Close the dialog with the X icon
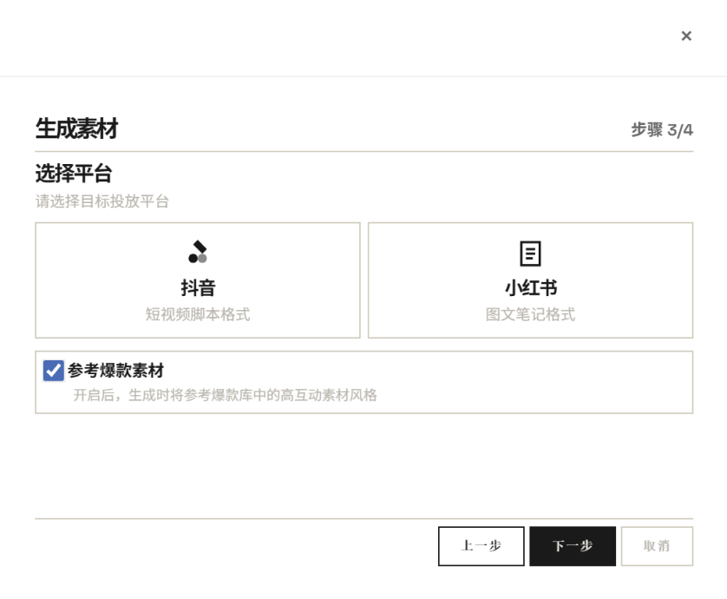The image size is (727, 599). [x=686, y=36]
